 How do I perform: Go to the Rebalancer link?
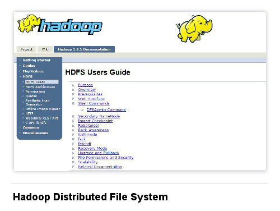tap(88, 126)
